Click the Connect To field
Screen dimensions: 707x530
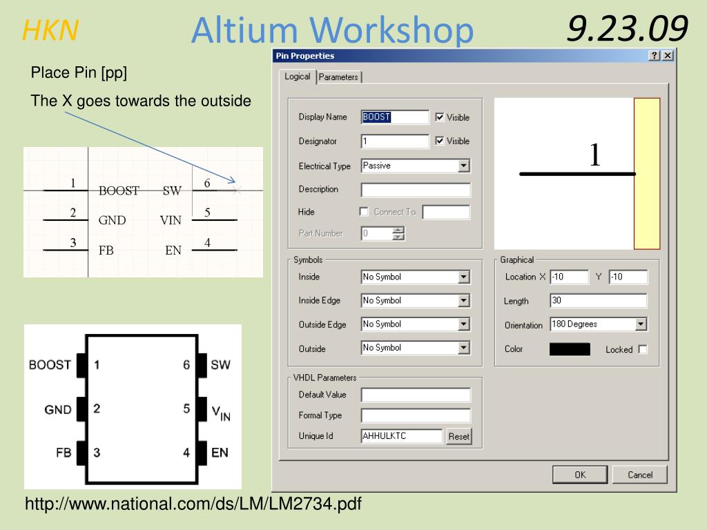446,213
